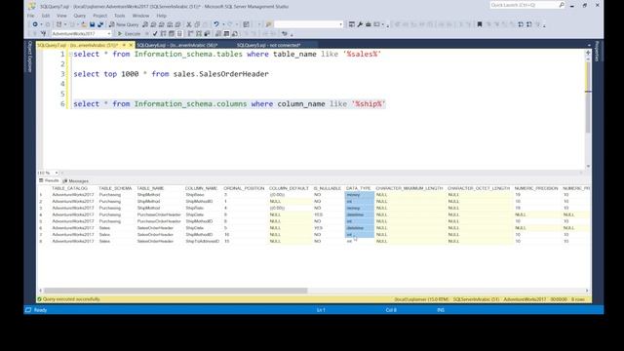Click the '%sales%' string on line 1

pos(362,55)
